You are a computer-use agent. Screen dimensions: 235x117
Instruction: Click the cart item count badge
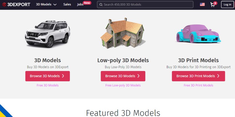(x=215, y=3)
